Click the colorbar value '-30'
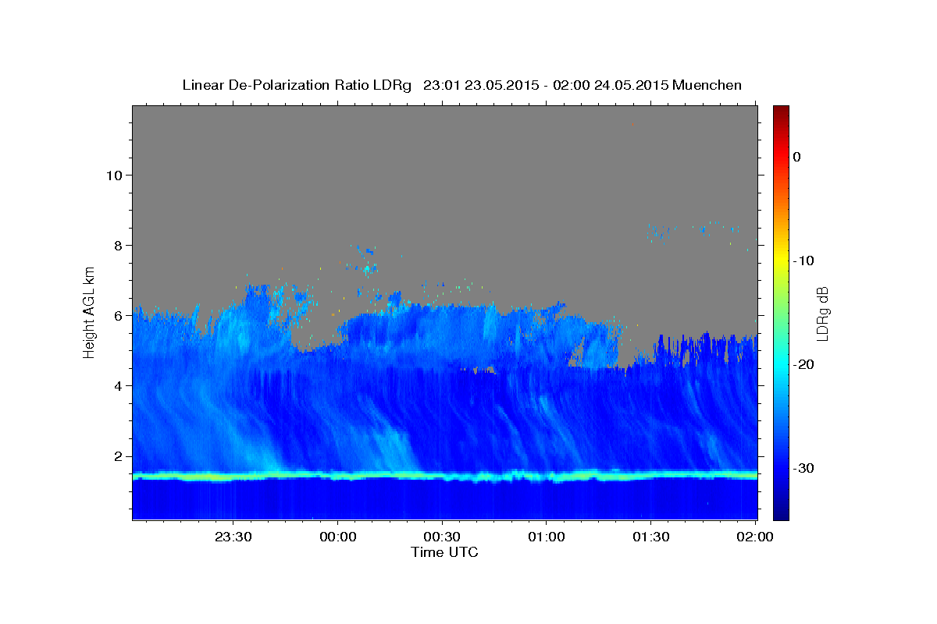937x624 pixels. click(x=803, y=468)
